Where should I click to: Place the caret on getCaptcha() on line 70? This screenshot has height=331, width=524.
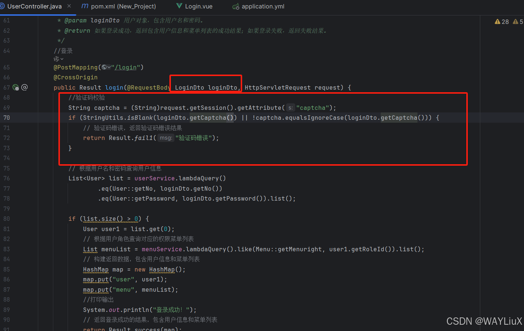pyautogui.click(x=208, y=118)
